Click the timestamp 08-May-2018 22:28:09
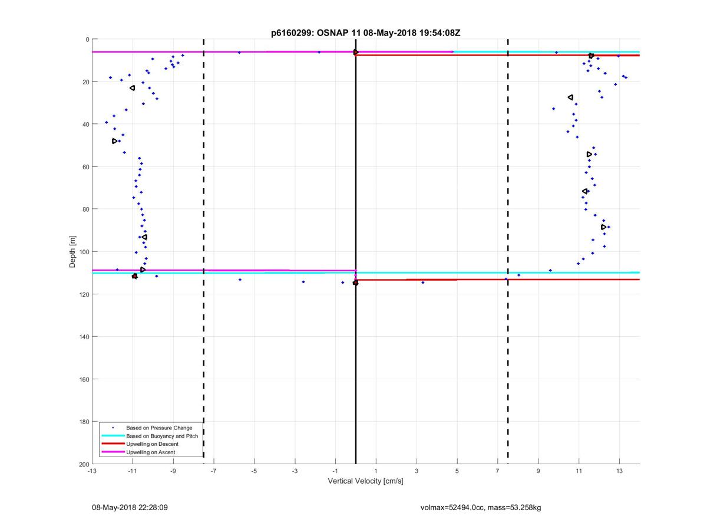Screen dimensions: 707x522 point(130,507)
